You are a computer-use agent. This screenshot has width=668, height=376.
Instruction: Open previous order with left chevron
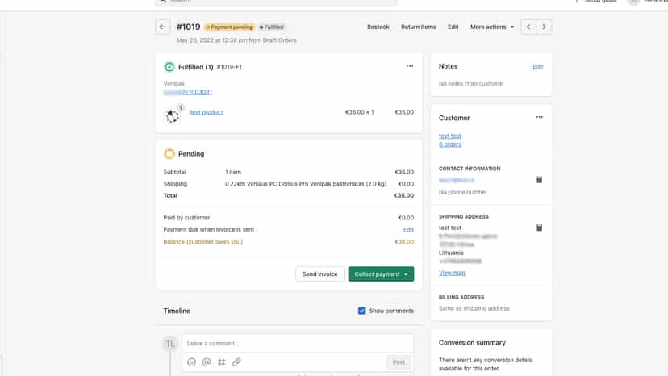pos(528,27)
